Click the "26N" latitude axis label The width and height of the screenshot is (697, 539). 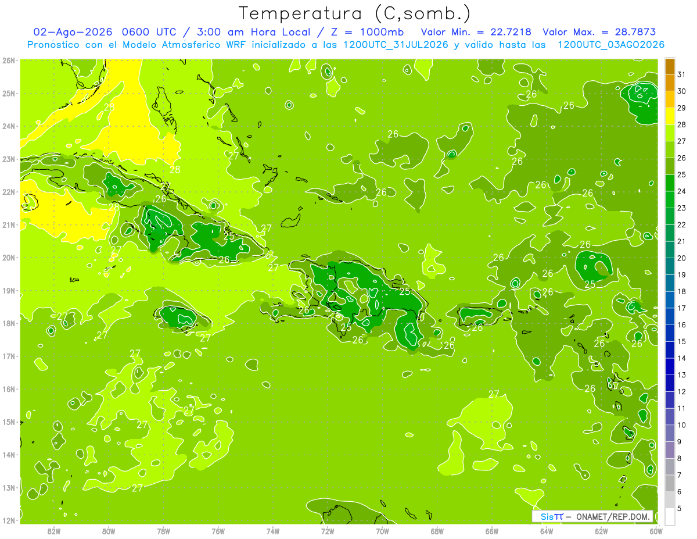tap(9, 60)
